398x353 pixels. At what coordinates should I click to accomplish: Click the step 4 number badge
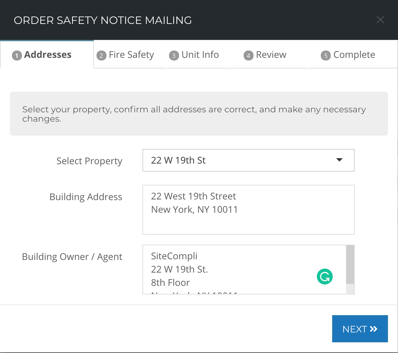tap(249, 56)
